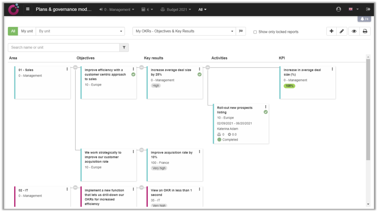Viewport: 378px width, 212px height.
Task: Enable Show only locked reports checkbox
Action: click(x=255, y=32)
